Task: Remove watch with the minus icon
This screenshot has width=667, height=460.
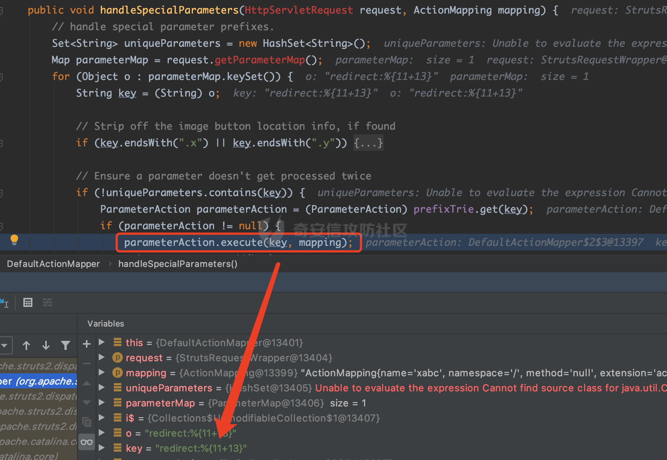Action: click(87, 364)
